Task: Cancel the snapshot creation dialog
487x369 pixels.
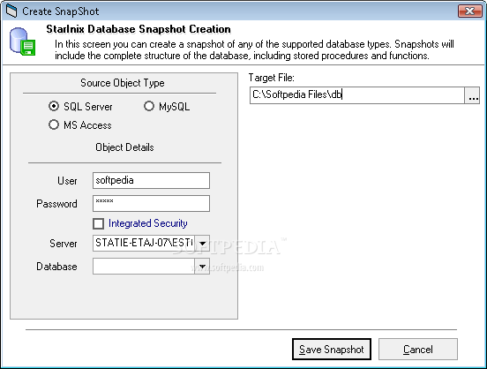Action: [x=417, y=349]
